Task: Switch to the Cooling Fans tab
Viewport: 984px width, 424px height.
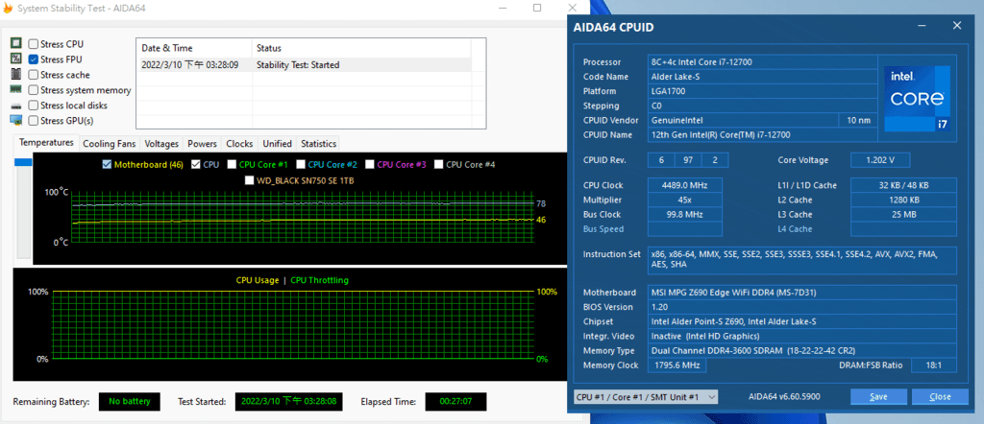Action: (110, 144)
